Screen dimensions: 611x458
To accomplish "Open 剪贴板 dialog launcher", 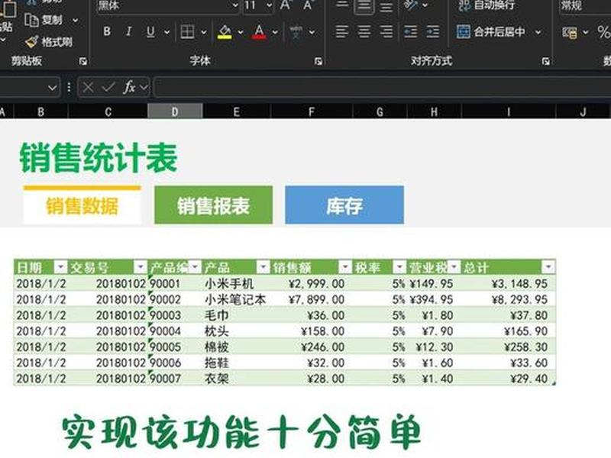I will [83, 61].
